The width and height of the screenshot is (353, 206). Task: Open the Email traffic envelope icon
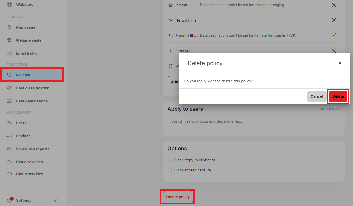tap(9, 53)
